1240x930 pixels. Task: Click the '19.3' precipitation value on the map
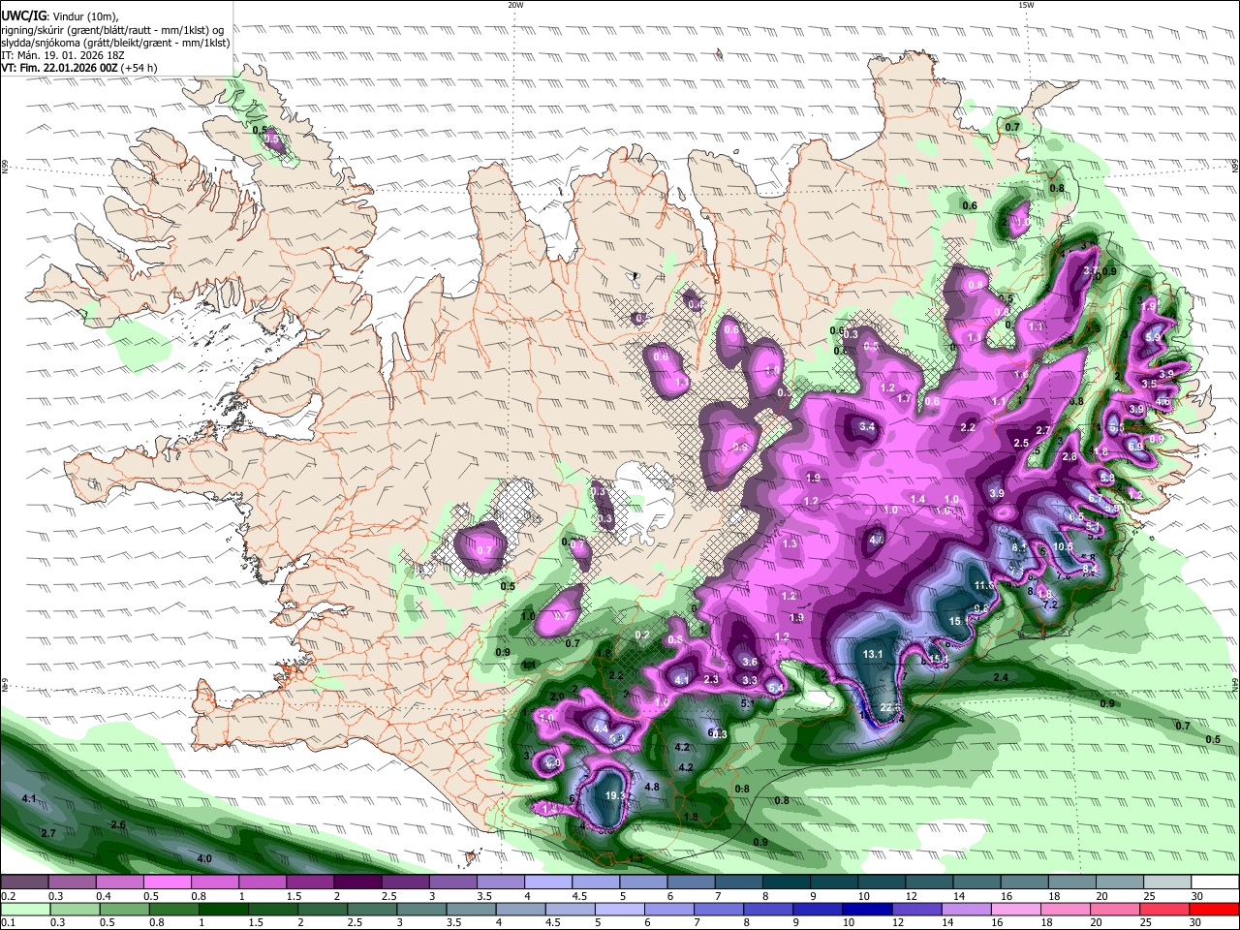[614, 795]
